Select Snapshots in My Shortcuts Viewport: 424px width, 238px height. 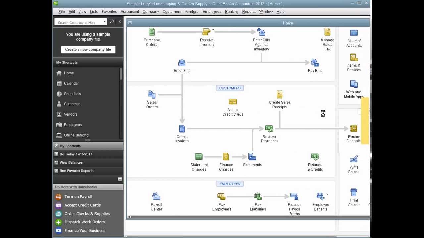click(72, 94)
